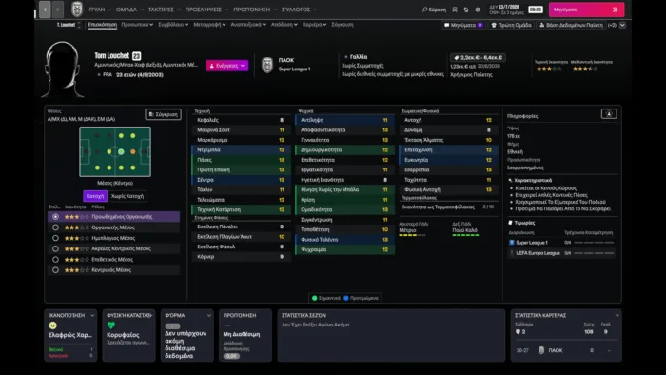666x375 pixels.
Task: Open the Προσωπικά tab menu
Action: coord(137,25)
